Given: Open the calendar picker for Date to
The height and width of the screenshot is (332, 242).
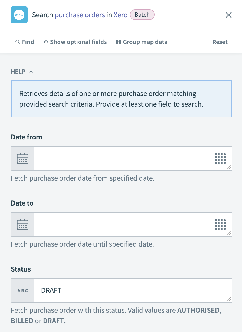Looking at the screenshot, I should (22, 224).
